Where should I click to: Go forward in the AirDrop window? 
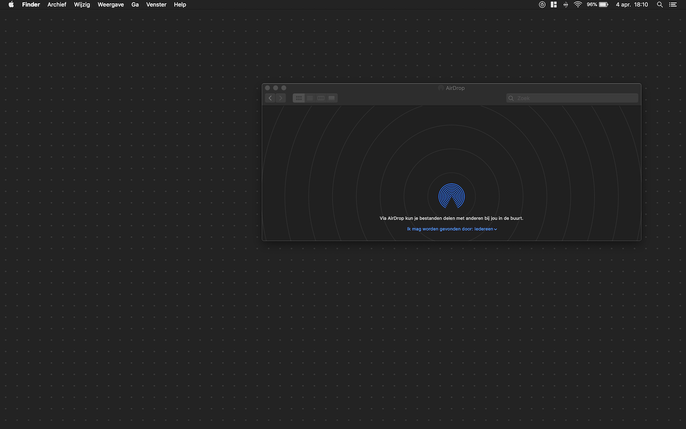point(281,98)
